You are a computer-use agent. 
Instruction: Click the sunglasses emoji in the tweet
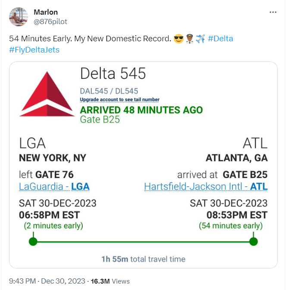(x=178, y=39)
